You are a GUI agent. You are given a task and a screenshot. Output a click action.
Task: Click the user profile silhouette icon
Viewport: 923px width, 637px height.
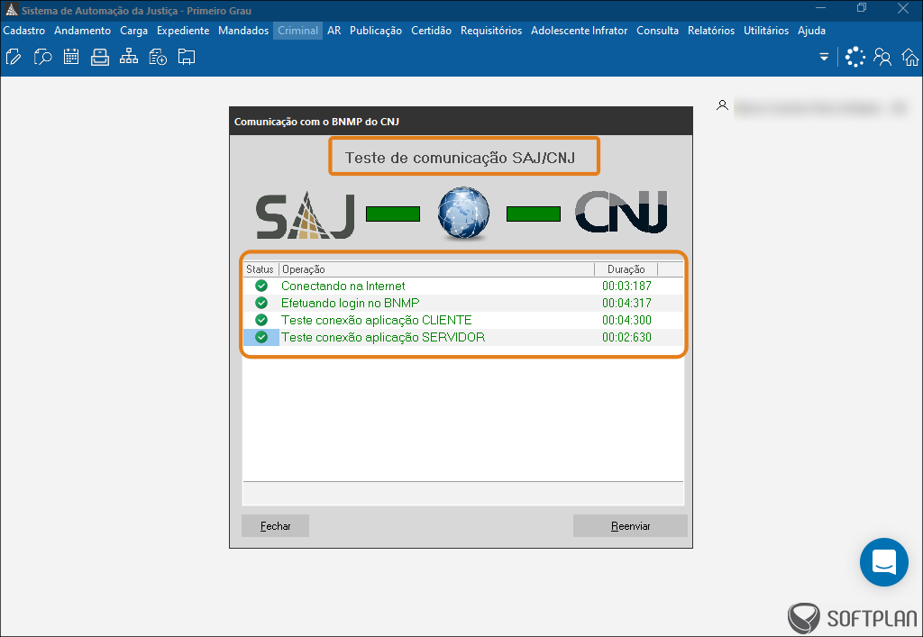tap(722, 105)
